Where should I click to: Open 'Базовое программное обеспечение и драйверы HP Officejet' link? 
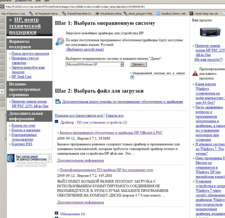click(111, 133)
